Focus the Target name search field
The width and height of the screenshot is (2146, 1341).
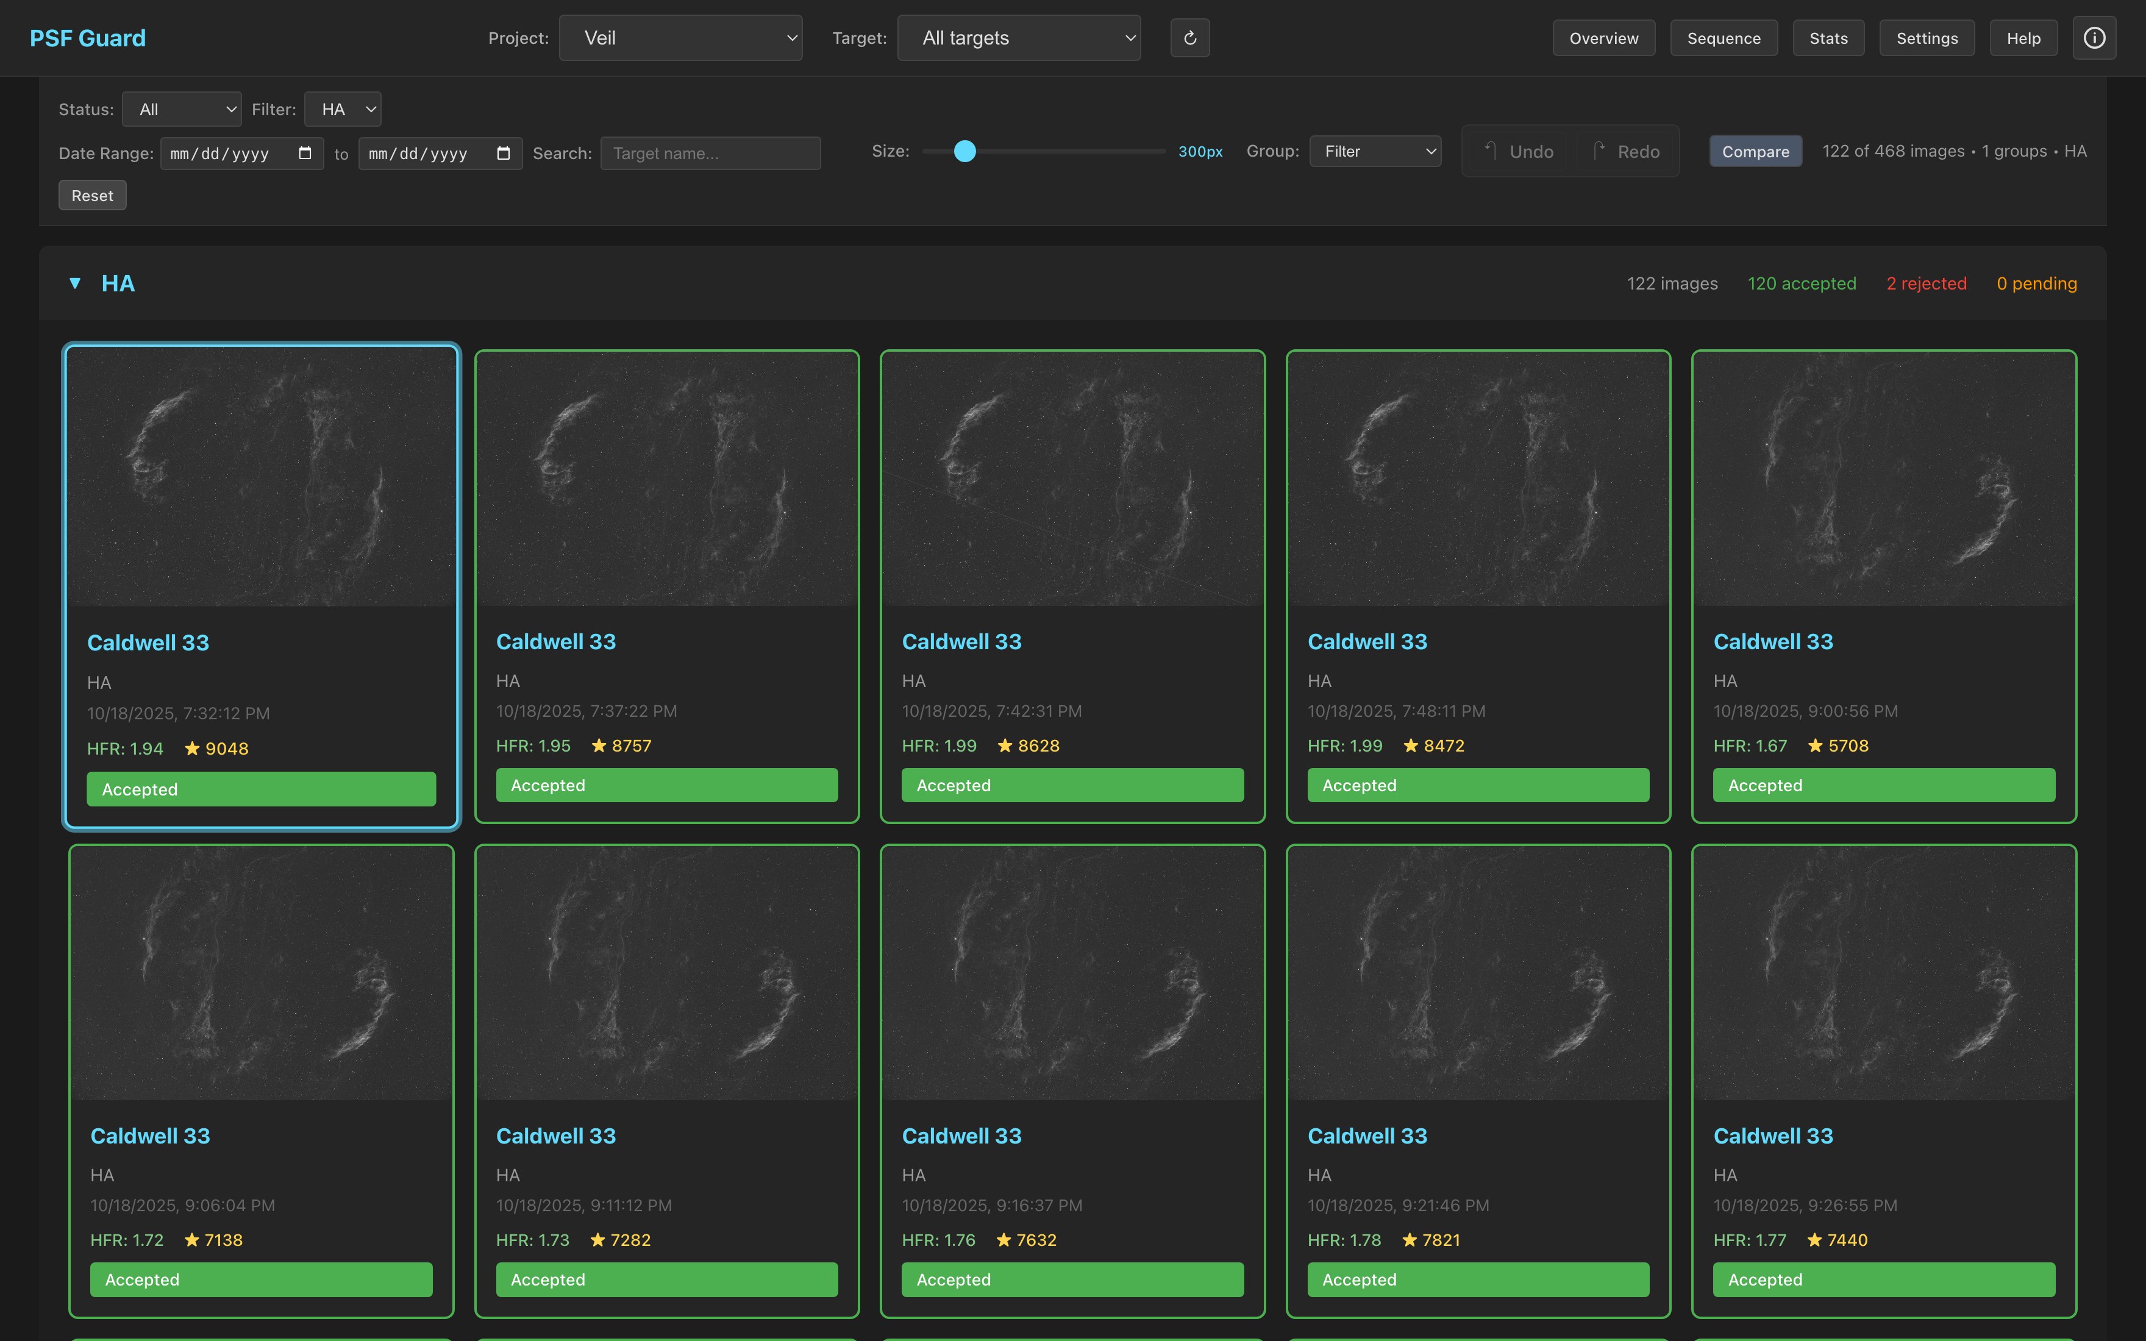[x=710, y=154]
